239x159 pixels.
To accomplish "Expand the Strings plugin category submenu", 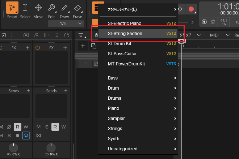I will [x=142, y=129].
